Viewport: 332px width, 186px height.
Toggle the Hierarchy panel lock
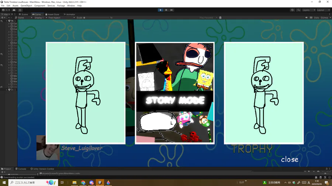tap(12, 14)
